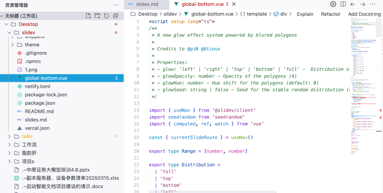
Task: Open the editor settings gear icon
Action: click(x=333, y=4)
